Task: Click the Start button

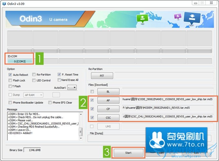Action: tap(128, 153)
